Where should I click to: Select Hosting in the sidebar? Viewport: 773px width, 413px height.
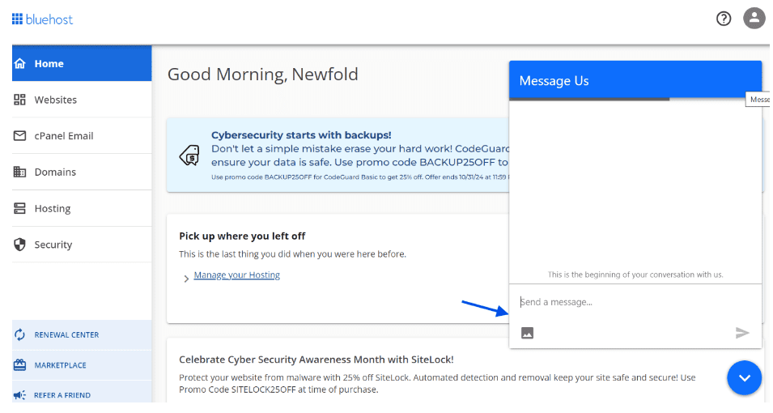(x=82, y=208)
